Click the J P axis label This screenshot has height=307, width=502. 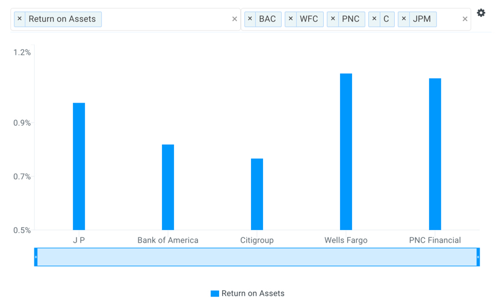(79, 240)
